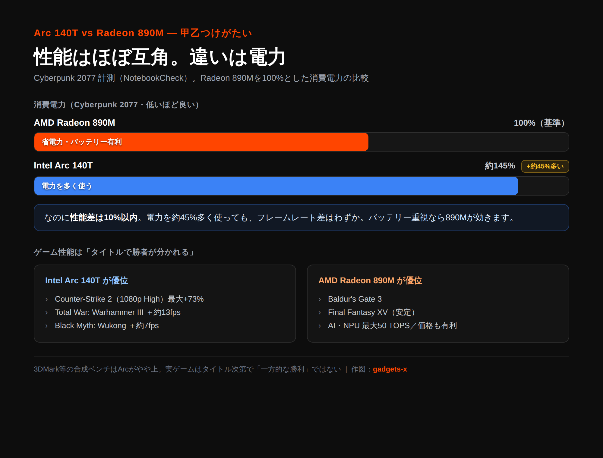This screenshot has width=603, height=458.
Task: Click the blue Intel Arc 140T power bar
Action: point(276,186)
